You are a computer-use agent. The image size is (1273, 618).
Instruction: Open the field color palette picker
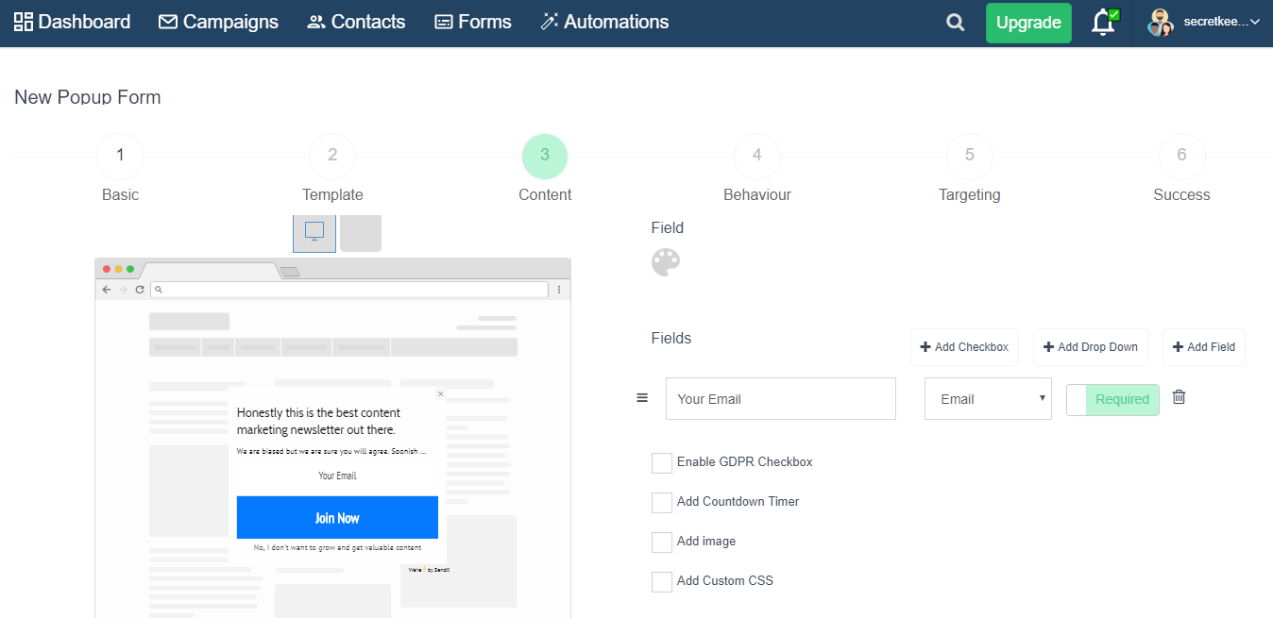click(666, 262)
